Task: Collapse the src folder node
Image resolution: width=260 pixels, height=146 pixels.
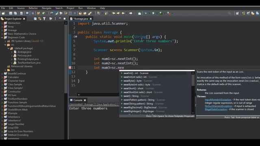Action: (x=5, y=45)
